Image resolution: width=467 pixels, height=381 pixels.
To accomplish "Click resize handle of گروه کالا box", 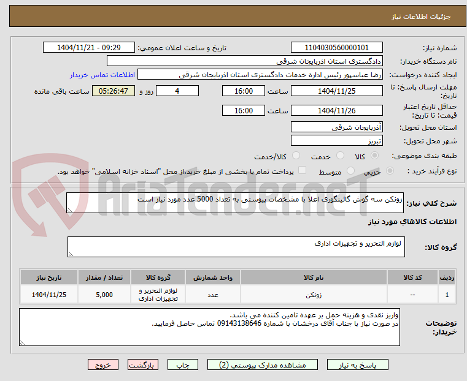I will click(71, 254).
